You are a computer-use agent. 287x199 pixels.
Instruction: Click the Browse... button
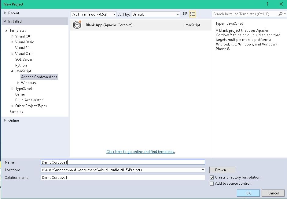(x=222, y=170)
